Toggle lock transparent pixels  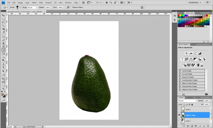[x=184, y=105]
